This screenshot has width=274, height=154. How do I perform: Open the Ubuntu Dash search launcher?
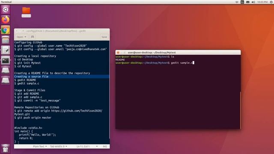6,9
